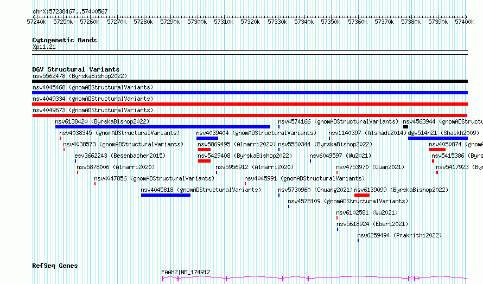The height and width of the screenshot is (284, 483).
Task: Click the 57390k ruler position
Action: click(438, 22)
